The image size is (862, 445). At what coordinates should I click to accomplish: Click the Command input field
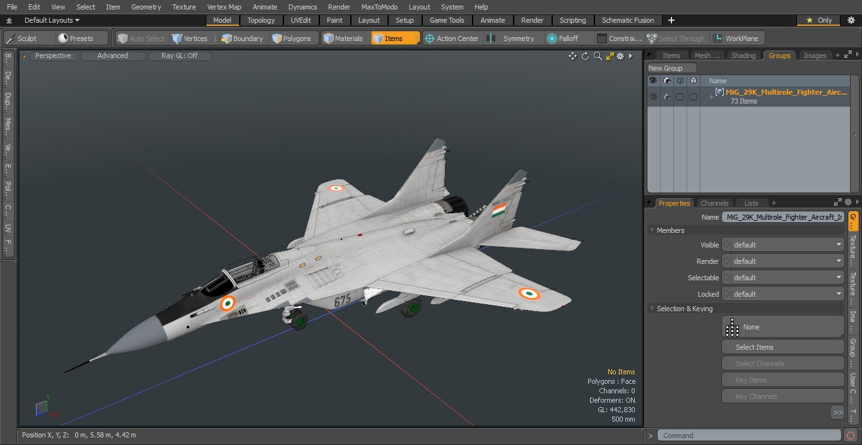coord(749,436)
